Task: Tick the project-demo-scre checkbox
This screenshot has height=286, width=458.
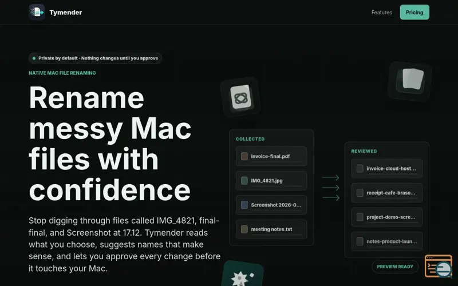Action: [360, 217]
